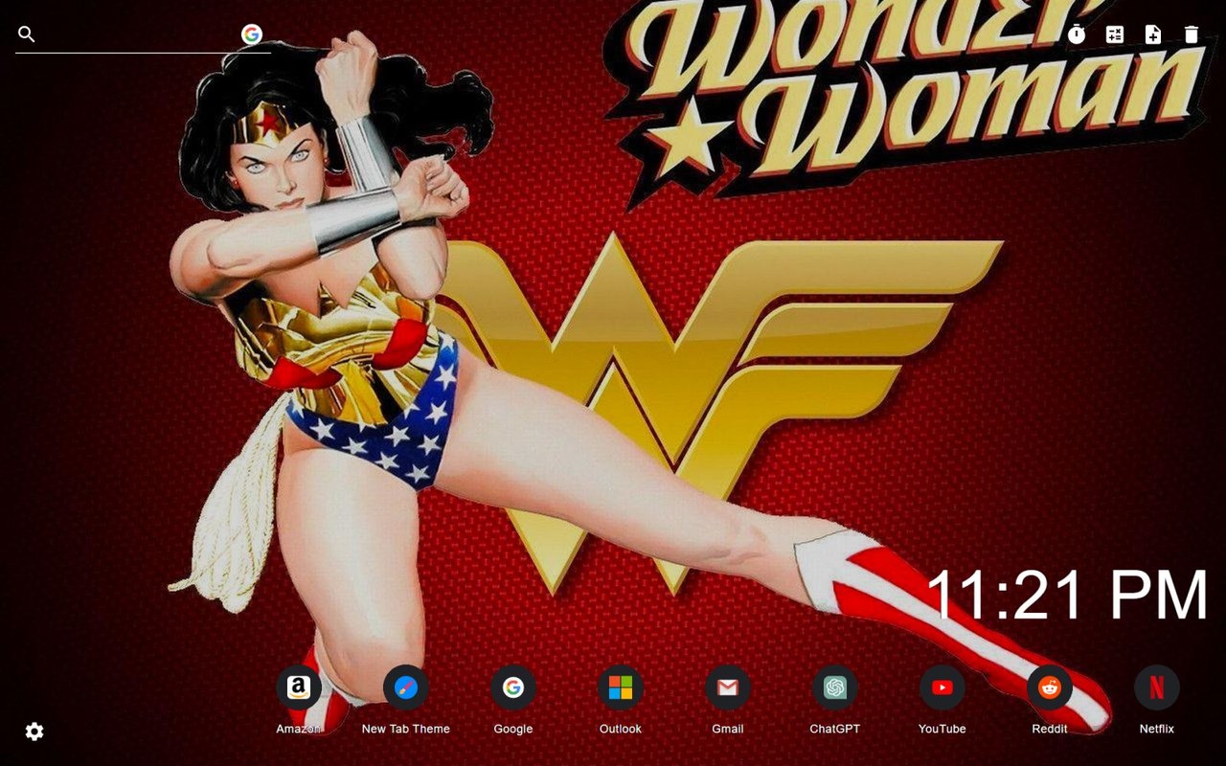Click the Reddit label text
The width and height of the screenshot is (1226, 766).
1050,729
